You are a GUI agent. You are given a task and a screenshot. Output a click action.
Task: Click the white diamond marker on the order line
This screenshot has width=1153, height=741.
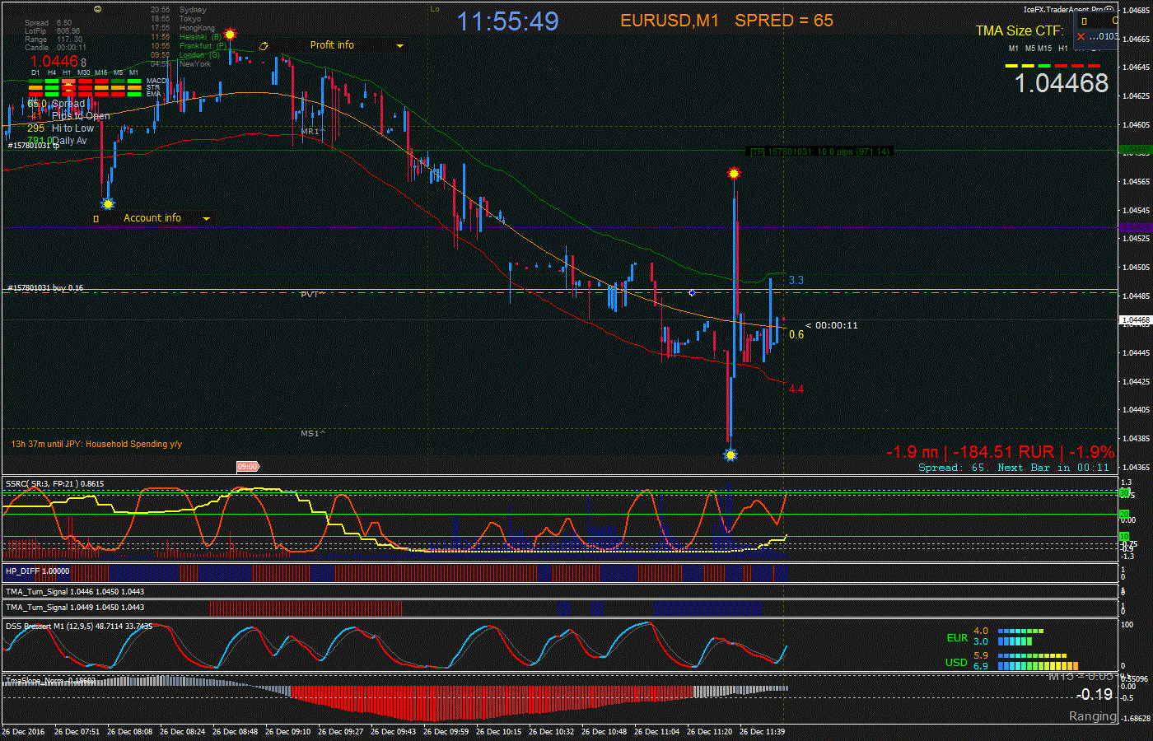click(692, 292)
